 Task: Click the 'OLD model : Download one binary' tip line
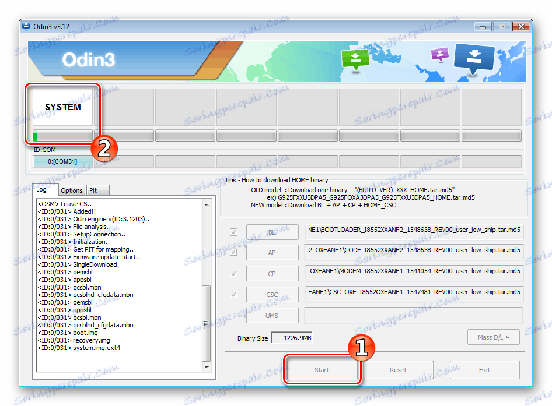(x=353, y=190)
